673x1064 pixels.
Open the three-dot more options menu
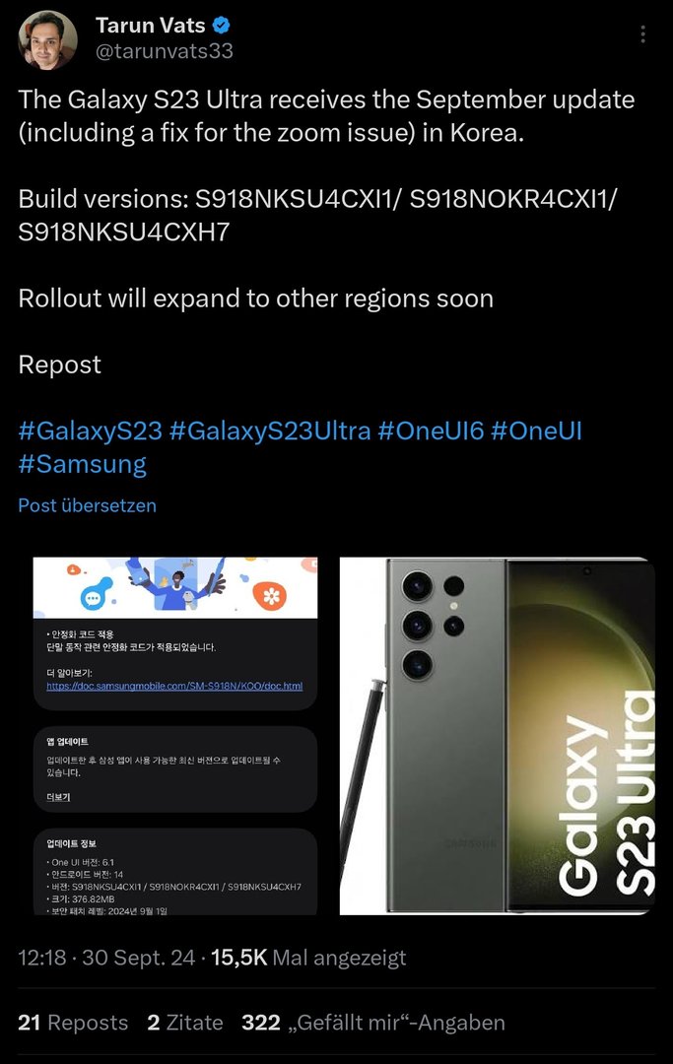[642, 34]
